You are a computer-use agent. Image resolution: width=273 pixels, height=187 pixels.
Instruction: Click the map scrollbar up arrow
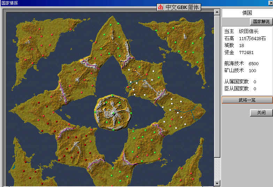217,12
